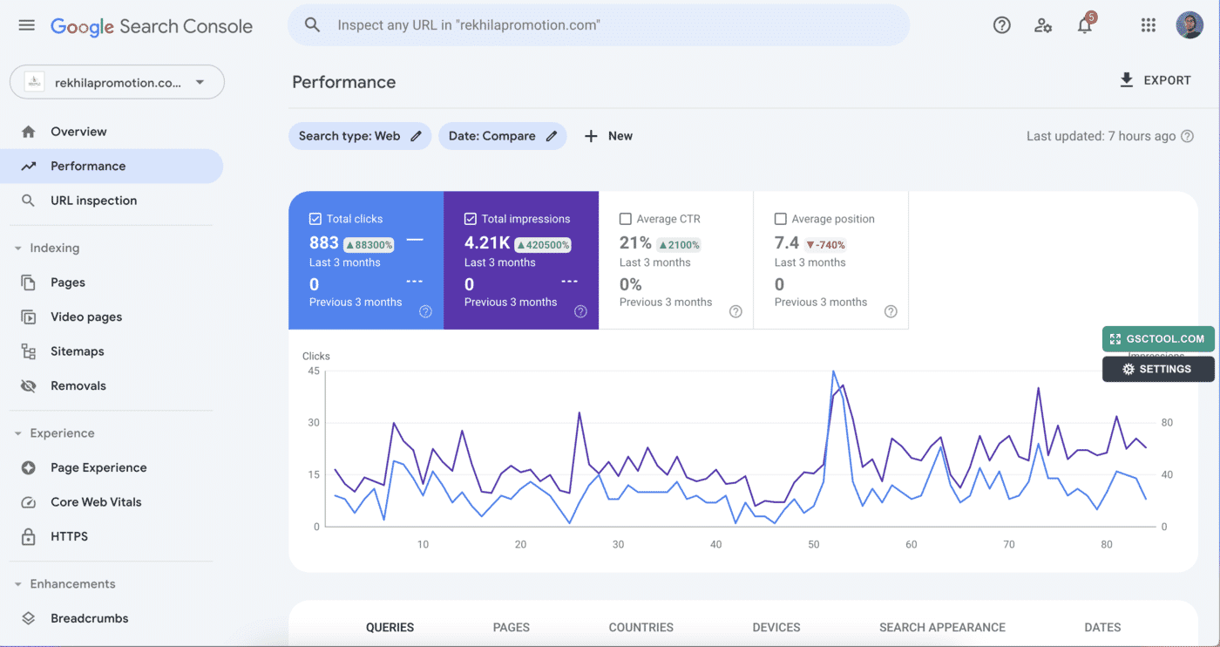Open users and permissions settings icon
This screenshot has width=1220, height=647.
pyautogui.click(x=1043, y=25)
